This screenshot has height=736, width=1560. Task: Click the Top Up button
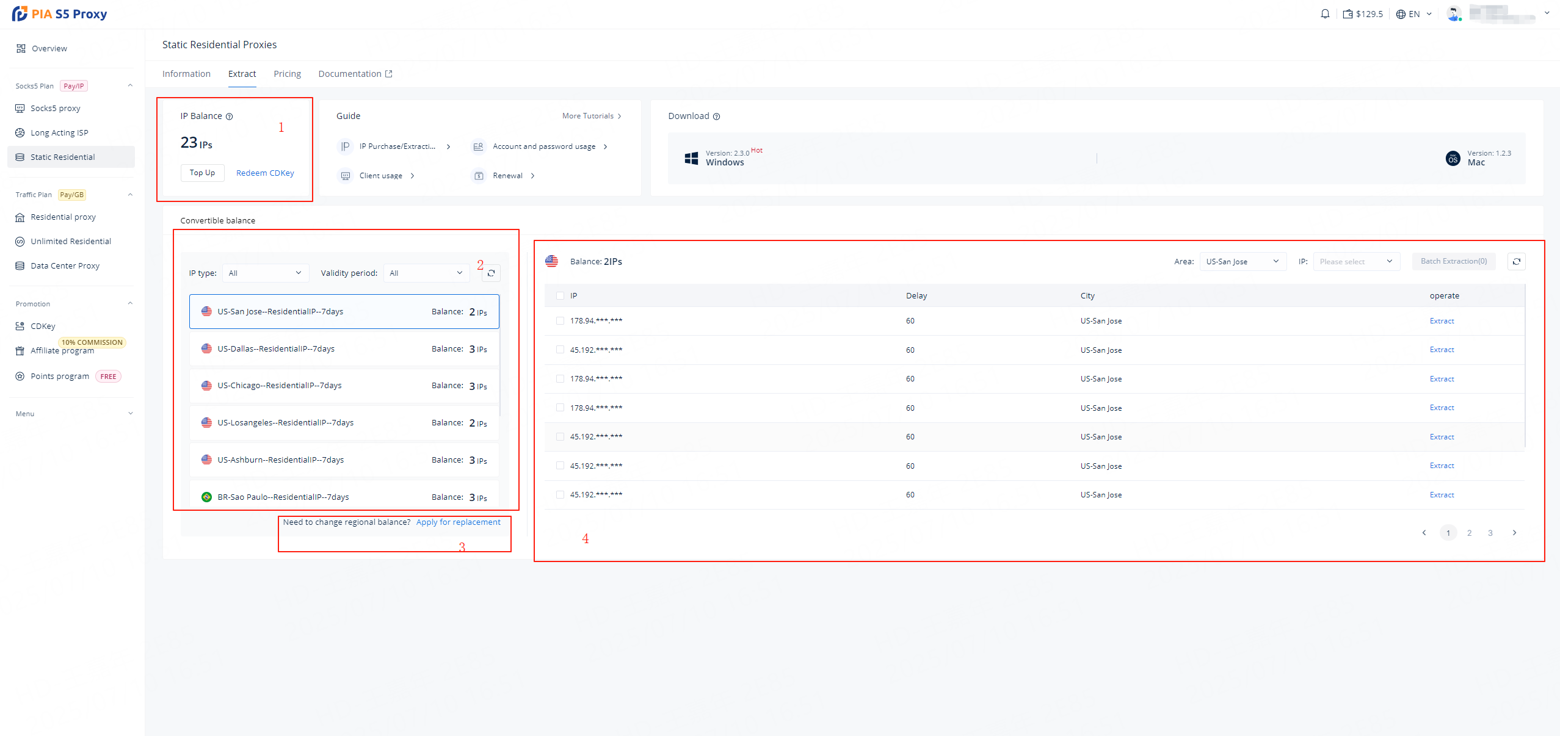point(202,173)
